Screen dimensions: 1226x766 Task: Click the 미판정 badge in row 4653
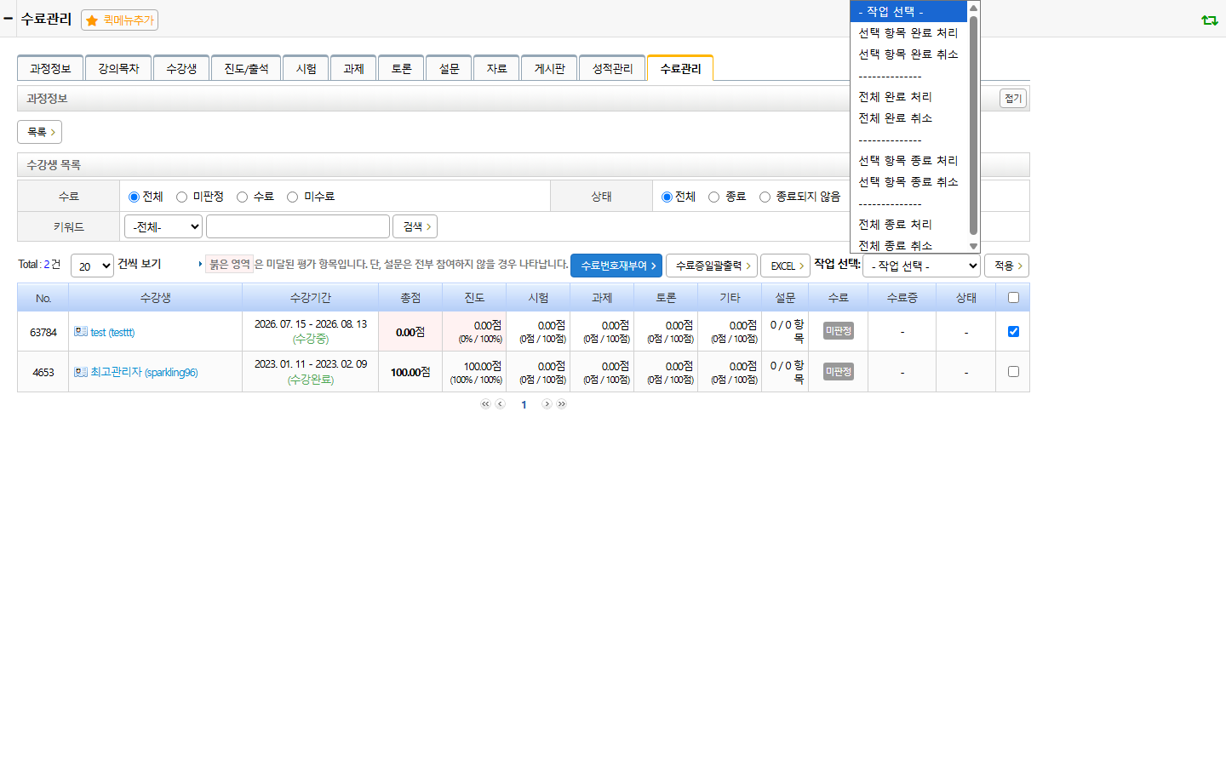pos(839,372)
